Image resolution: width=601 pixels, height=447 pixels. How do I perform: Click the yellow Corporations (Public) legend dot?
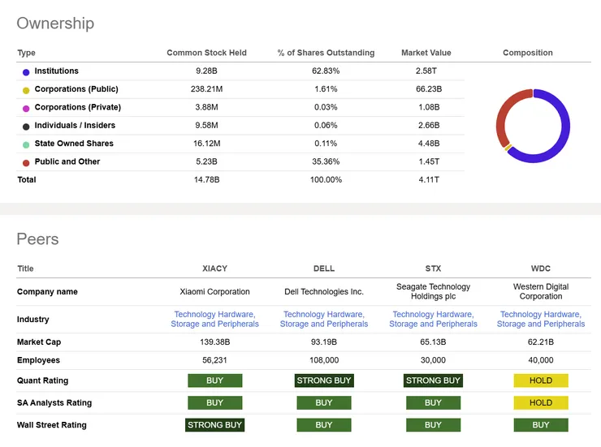tap(26, 90)
